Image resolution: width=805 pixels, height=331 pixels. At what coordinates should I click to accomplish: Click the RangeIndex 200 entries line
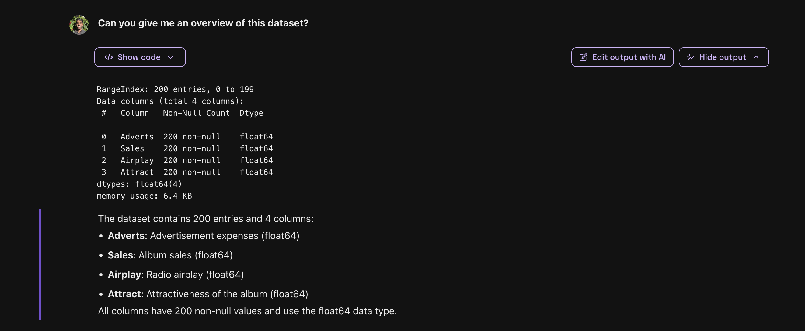(175, 90)
